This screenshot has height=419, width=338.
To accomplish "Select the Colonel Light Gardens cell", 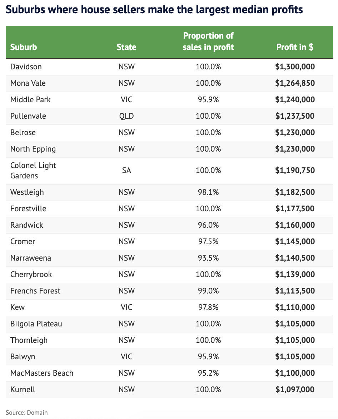I will pyautogui.click(x=33, y=171).
